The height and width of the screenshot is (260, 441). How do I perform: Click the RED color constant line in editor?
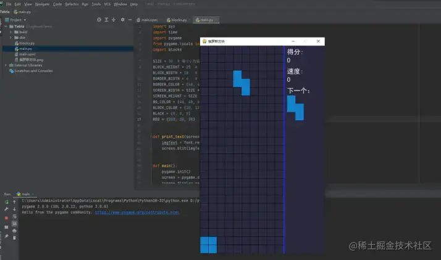pyautogui.click(x=174, y=119)
